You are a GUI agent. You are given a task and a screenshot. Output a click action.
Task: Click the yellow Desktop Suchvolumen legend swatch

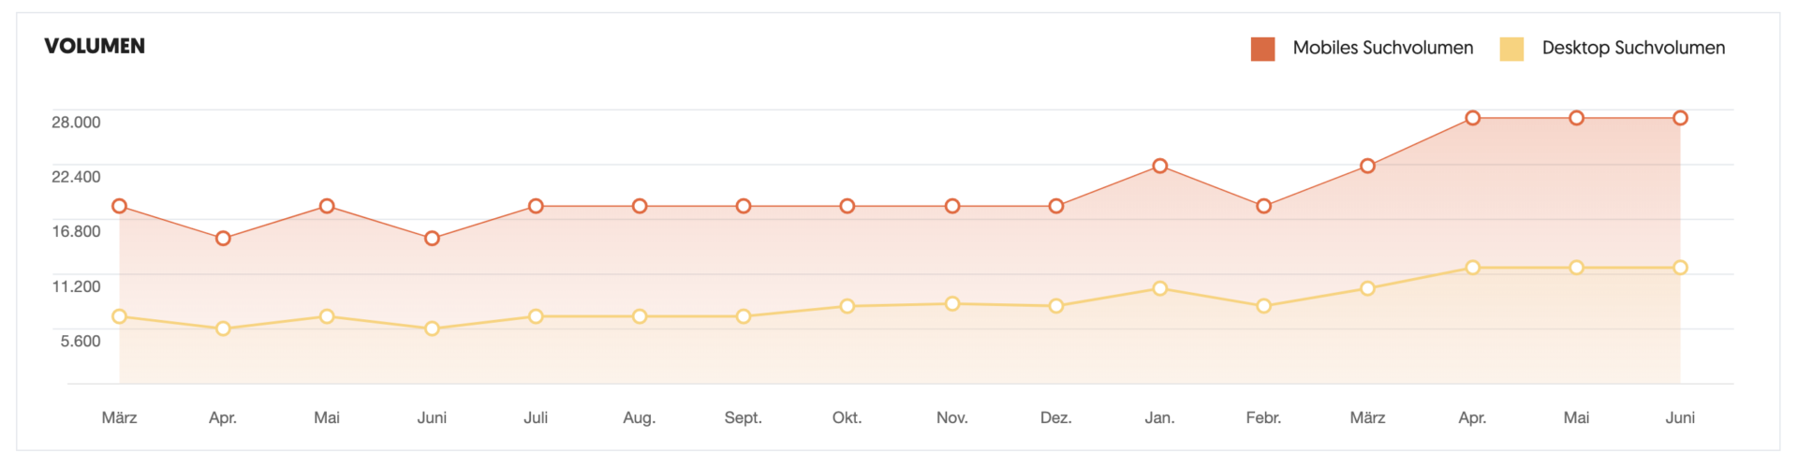[x=1511, y=49]
